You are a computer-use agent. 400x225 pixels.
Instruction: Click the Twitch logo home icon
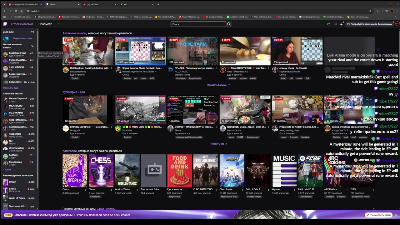pos(5,24)
